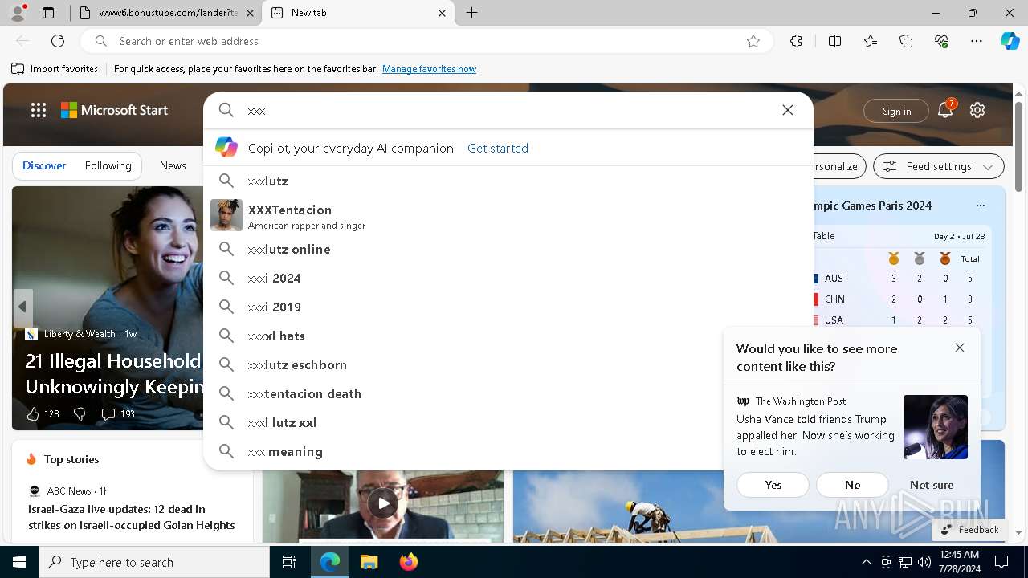Open the tab actions menu icon
Image resolution: width=1028 pixels, height=578 pixels.
click(x=48, y=13)
